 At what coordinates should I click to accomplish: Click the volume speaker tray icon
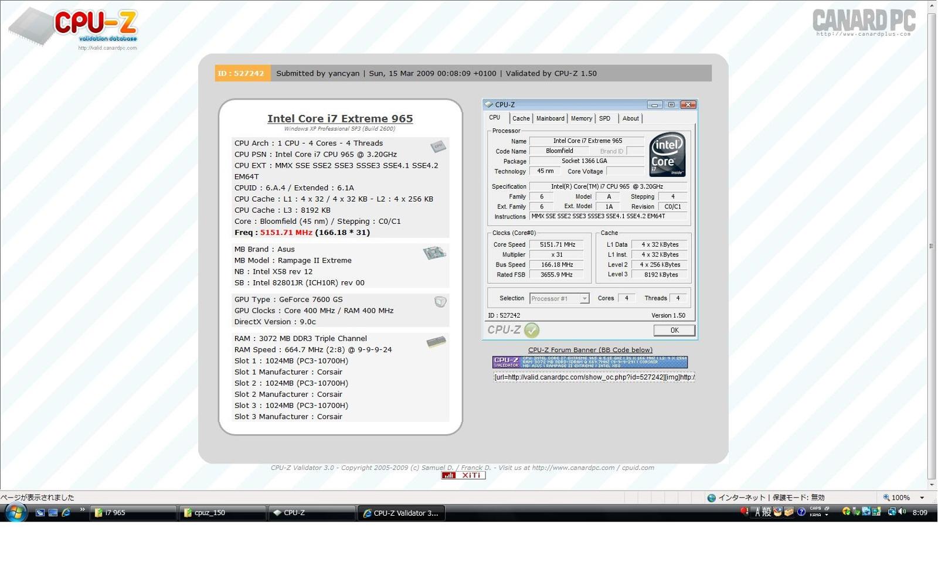pos(902,512)
